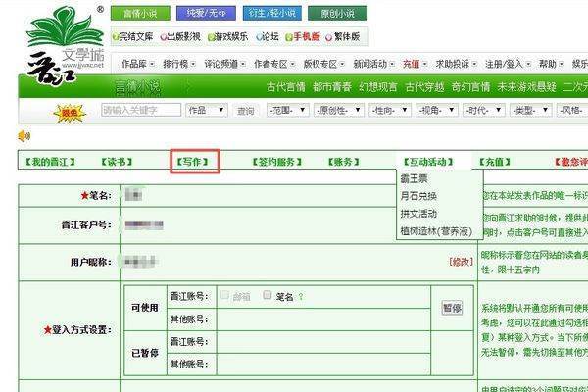Expand the 求助投诉 menu
Screen dimensions: 588x392
(x=456, y=64)
